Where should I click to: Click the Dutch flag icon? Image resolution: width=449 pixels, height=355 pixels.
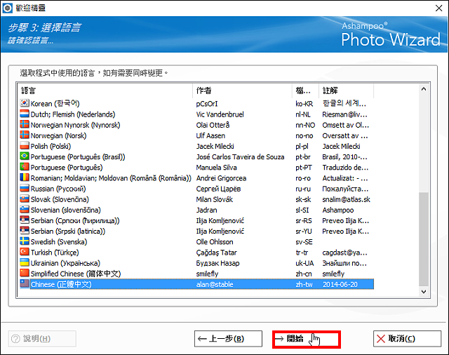[x=25, y=114]
